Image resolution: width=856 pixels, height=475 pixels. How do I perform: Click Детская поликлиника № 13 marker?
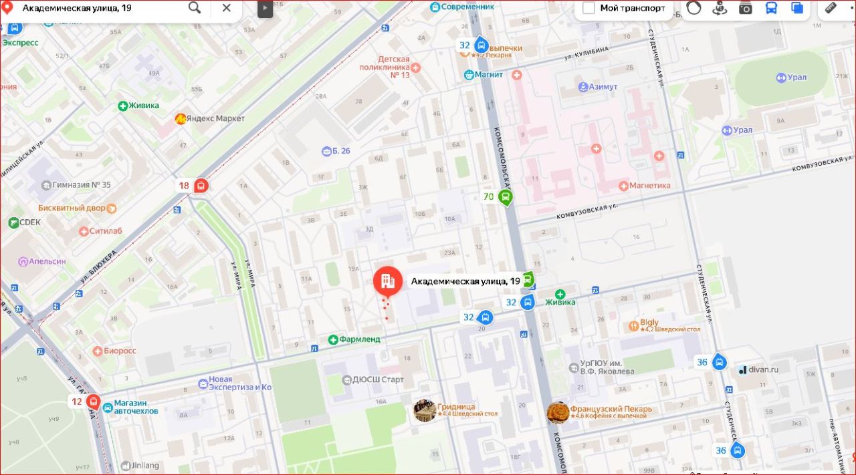coord(415,67)
